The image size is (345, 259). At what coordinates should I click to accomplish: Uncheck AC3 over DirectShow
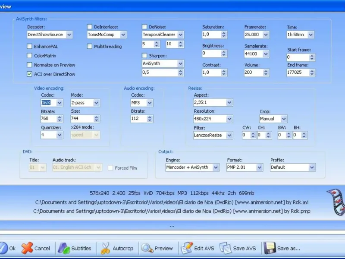pos(29,74)
